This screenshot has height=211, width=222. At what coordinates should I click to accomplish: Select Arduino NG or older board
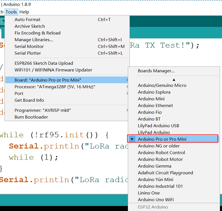[174, 146]
